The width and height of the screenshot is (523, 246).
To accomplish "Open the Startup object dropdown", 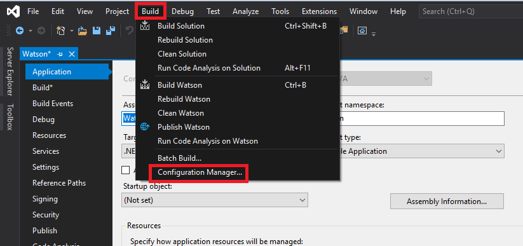I will click(x=214, y=200).
